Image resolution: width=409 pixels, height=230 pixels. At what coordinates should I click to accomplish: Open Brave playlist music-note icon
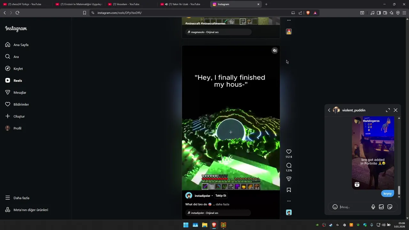point(372,13)
